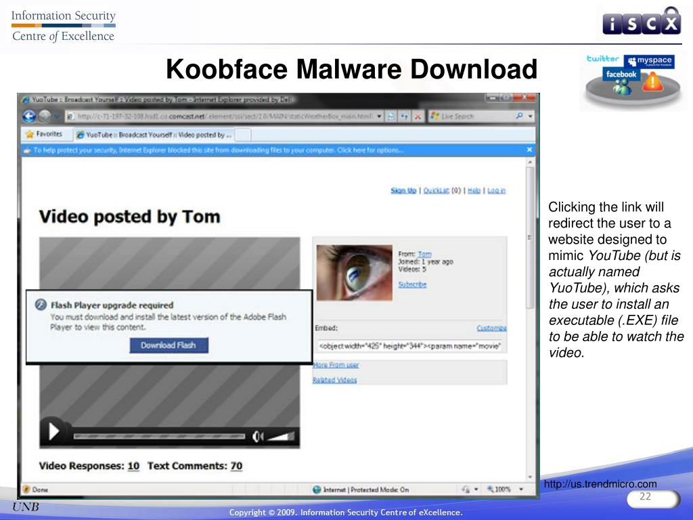
Task: Click the video Play button
Action: click(54, 431)
